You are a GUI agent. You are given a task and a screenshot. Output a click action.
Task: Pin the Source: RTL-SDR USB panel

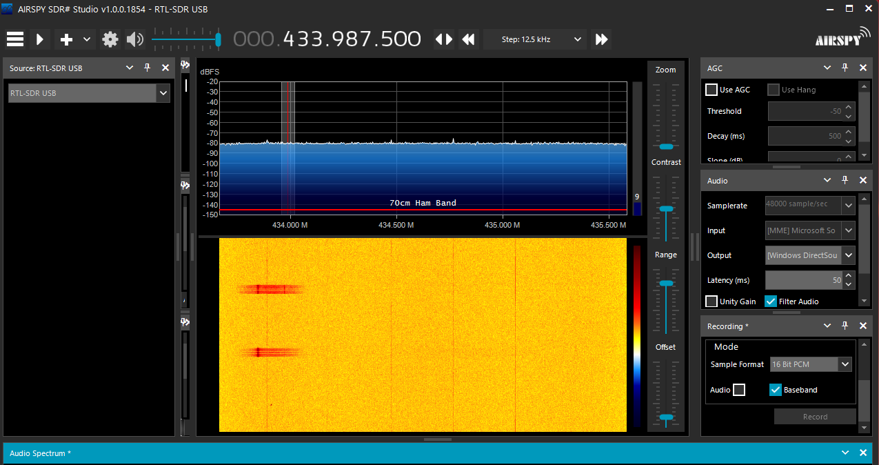click(147, 68)
